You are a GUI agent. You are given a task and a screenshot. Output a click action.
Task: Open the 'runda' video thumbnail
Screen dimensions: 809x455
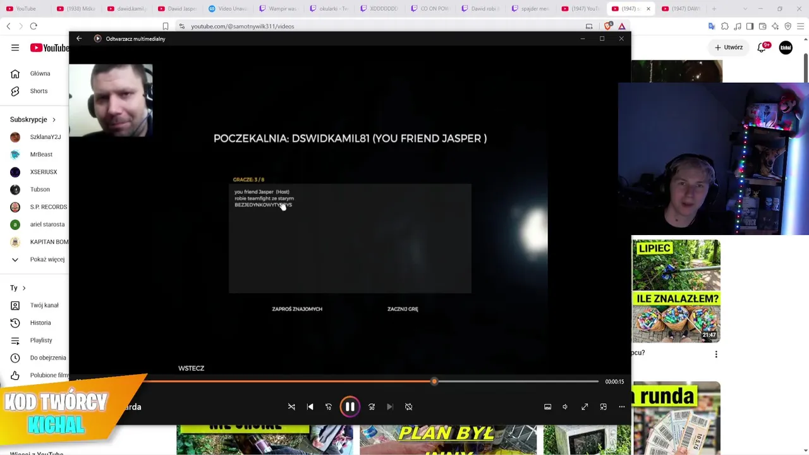coord(676,417)
